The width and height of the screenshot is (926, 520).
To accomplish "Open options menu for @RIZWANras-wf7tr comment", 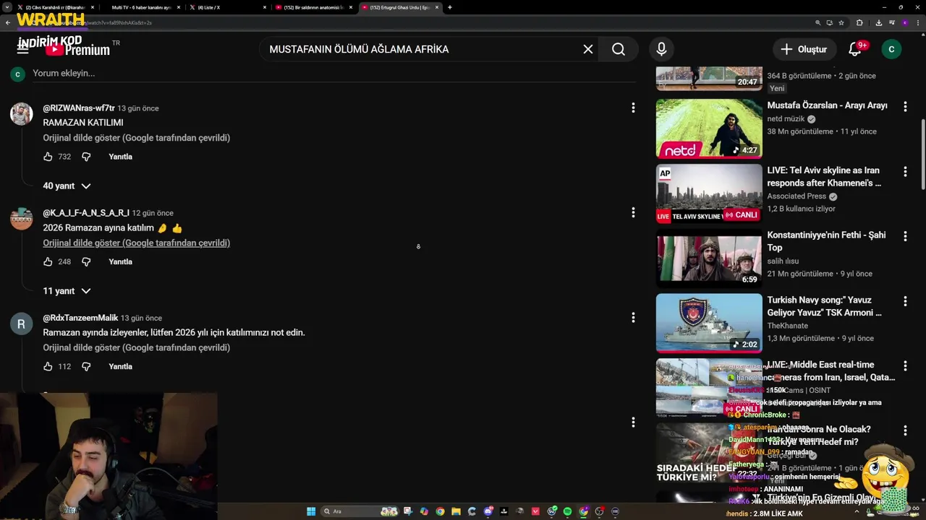I will pyautogui.click(x=633, y=108).
